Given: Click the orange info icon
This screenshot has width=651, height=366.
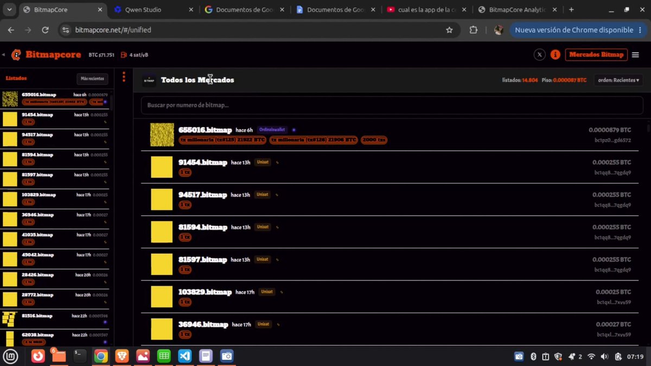Looking at the screenshot, I should 555,55.
